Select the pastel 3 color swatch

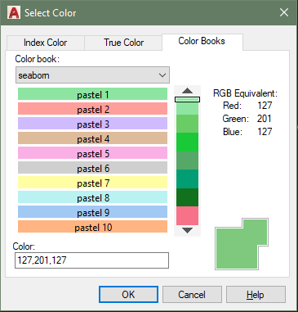click(92, 124)
